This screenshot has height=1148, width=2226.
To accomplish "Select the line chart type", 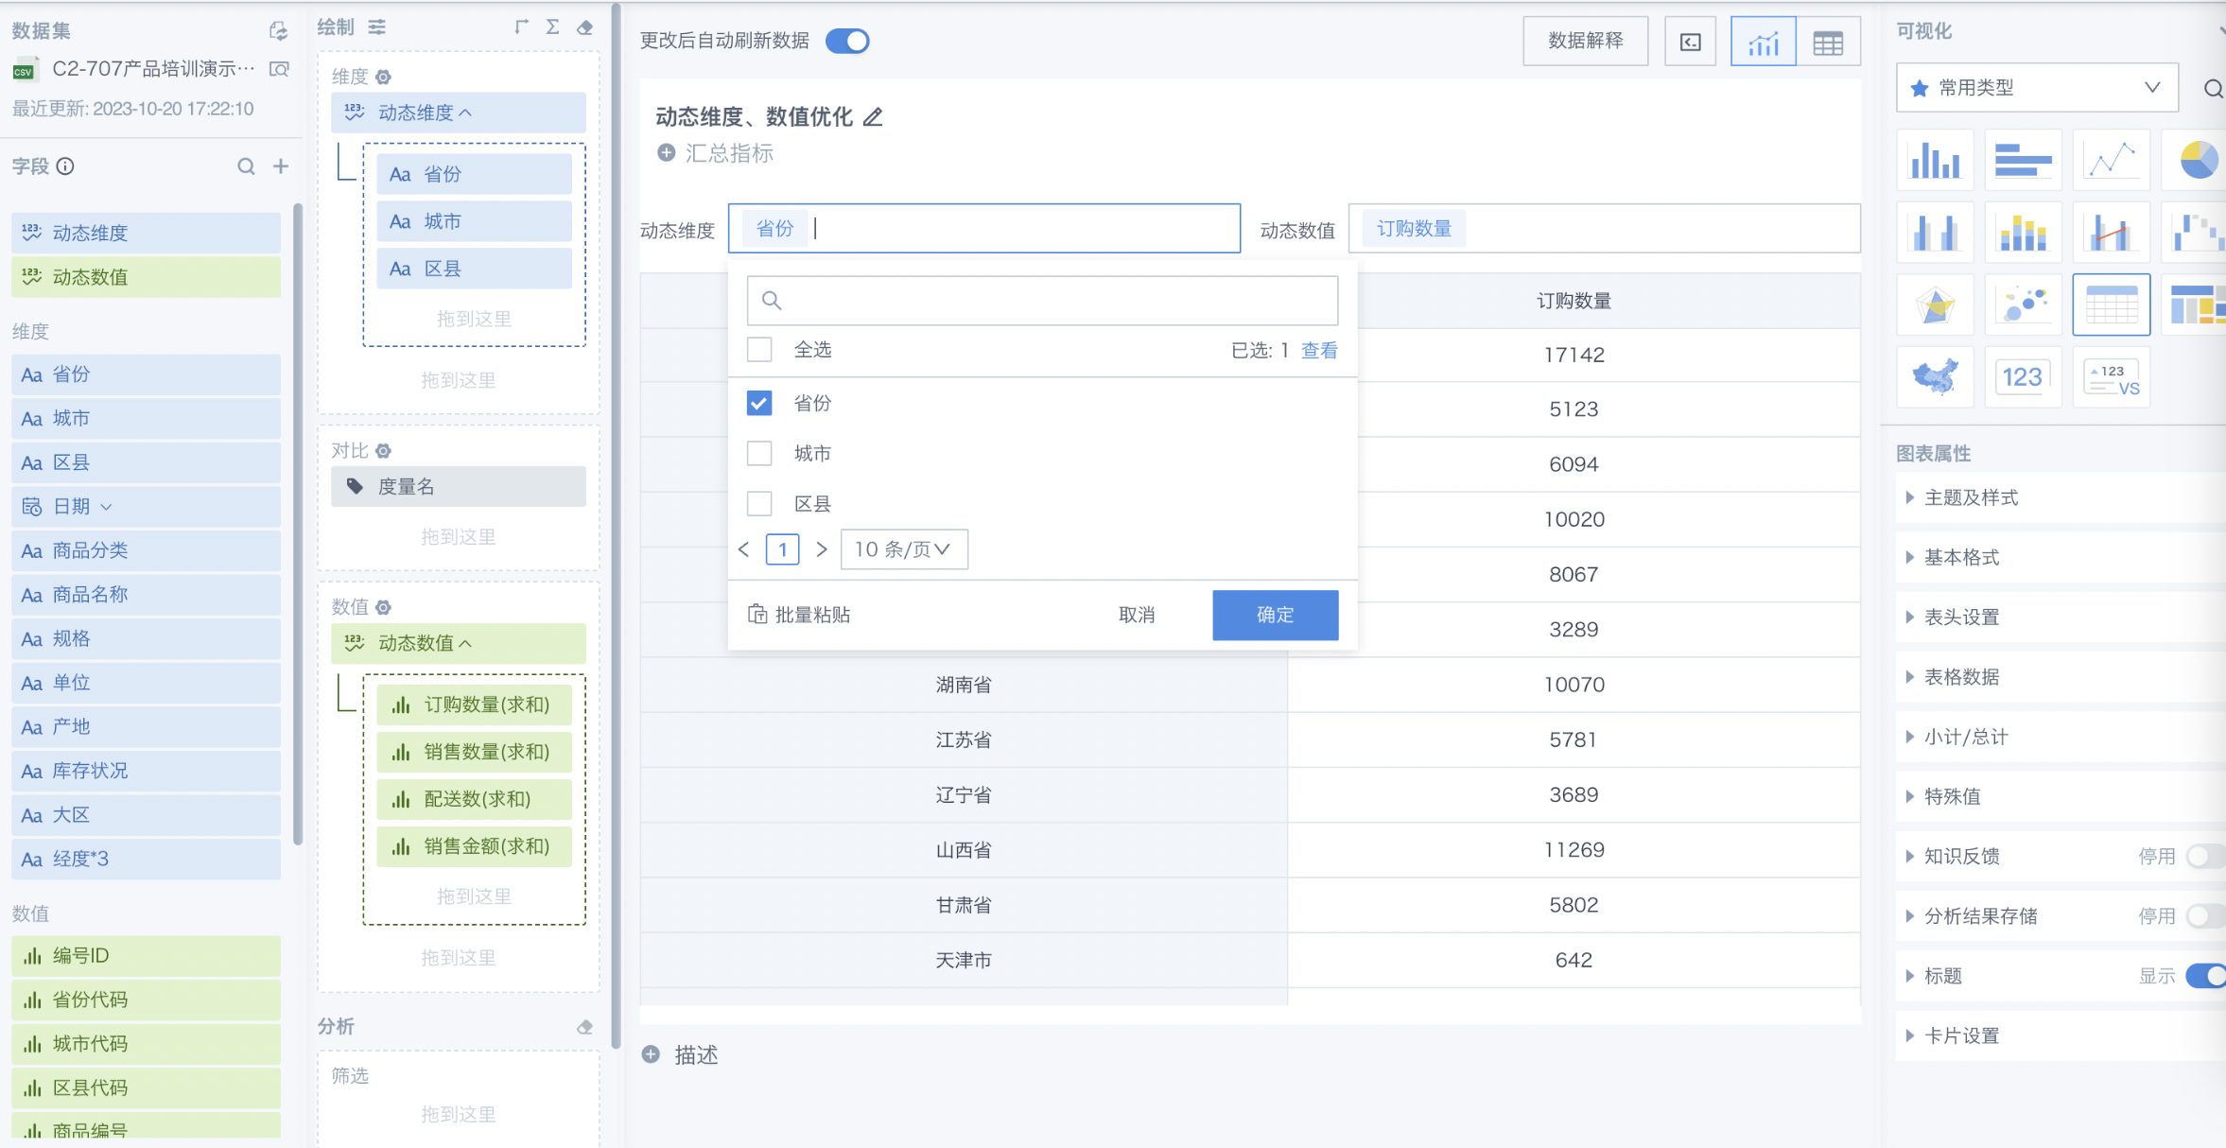I will [2112, 160].
